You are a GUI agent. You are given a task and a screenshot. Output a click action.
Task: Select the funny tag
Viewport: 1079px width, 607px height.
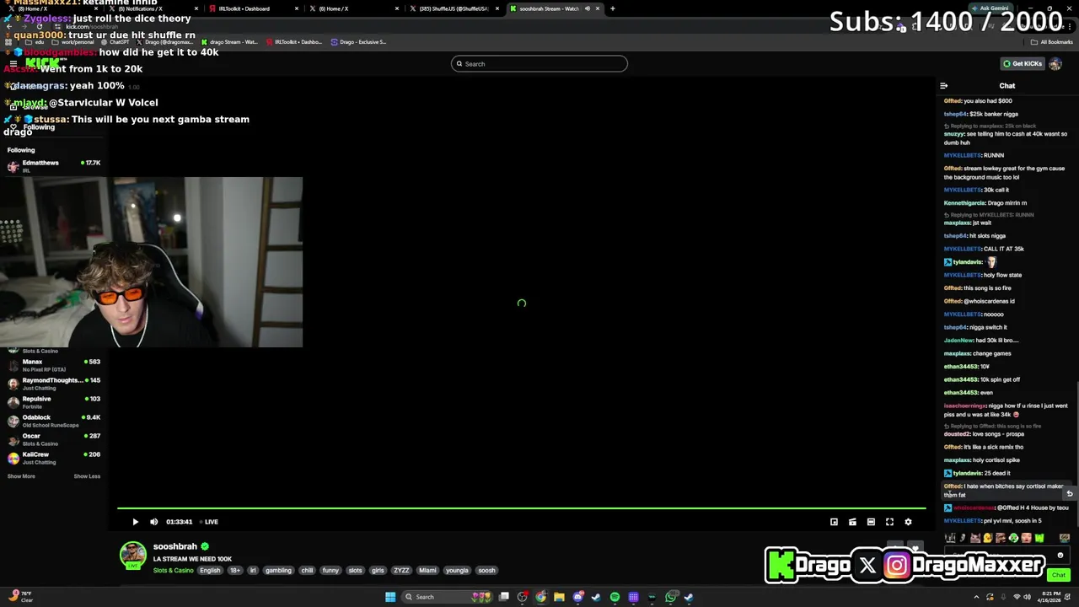click(330, 571)
